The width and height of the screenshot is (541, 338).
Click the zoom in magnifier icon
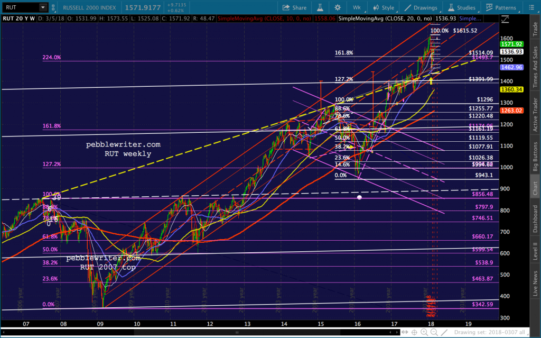tap(424, 332)
